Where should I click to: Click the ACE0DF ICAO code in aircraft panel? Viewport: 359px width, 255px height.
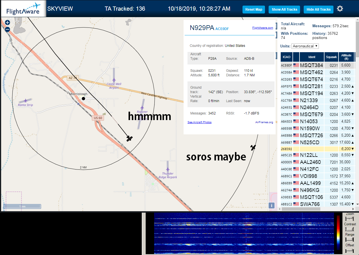click(222, 29)
